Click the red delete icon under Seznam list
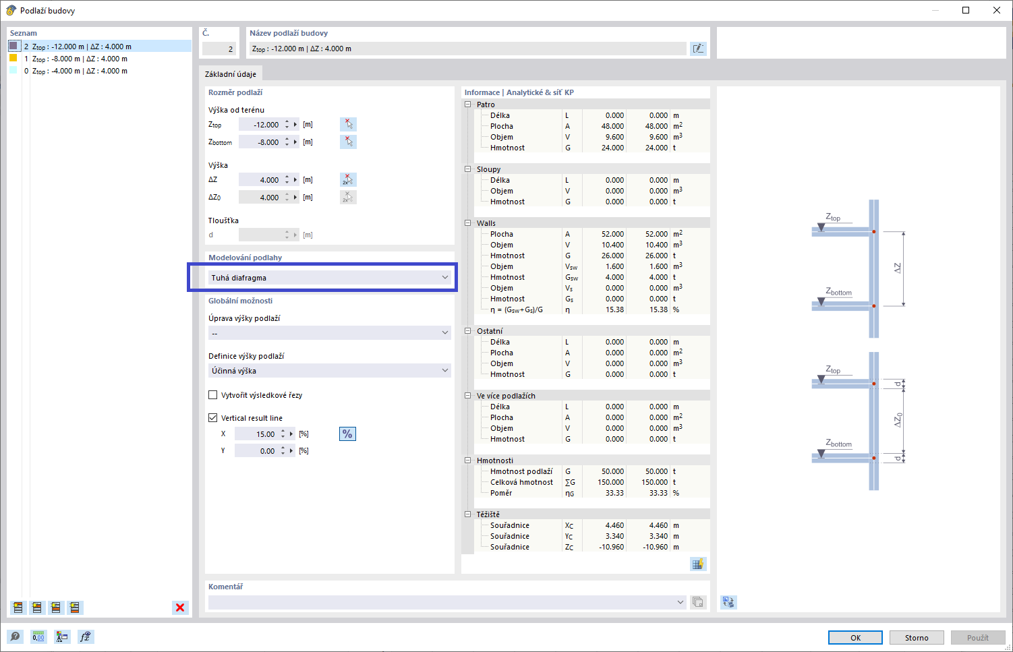The height and width of the screenshot is (652, 1013). click(180, 607)
